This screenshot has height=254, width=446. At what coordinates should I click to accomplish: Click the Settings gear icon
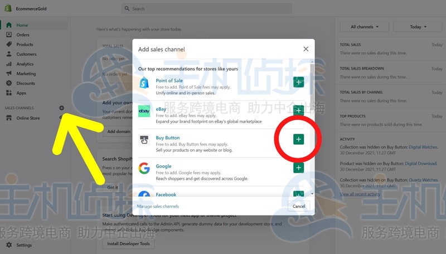(9, 245)
